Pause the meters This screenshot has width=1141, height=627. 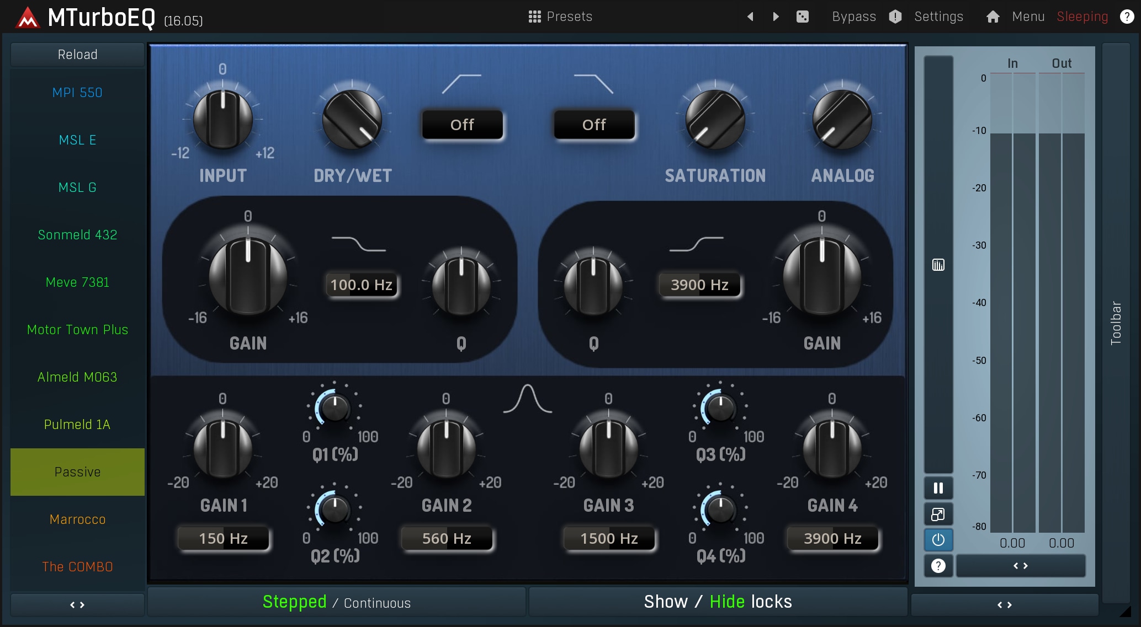[938, 488]
